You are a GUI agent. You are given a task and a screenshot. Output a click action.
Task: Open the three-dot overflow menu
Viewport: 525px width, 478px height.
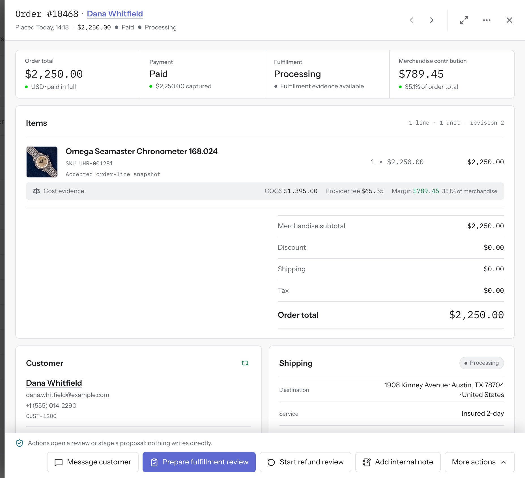pos(487,20)
